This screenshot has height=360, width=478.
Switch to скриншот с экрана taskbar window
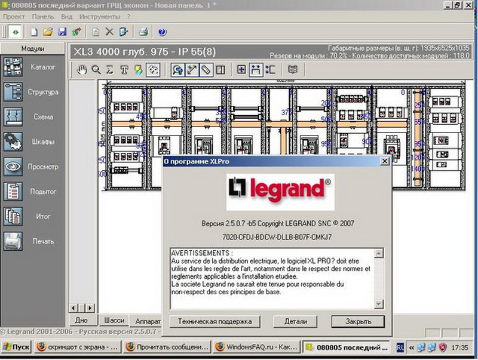[x=78, y=347]
